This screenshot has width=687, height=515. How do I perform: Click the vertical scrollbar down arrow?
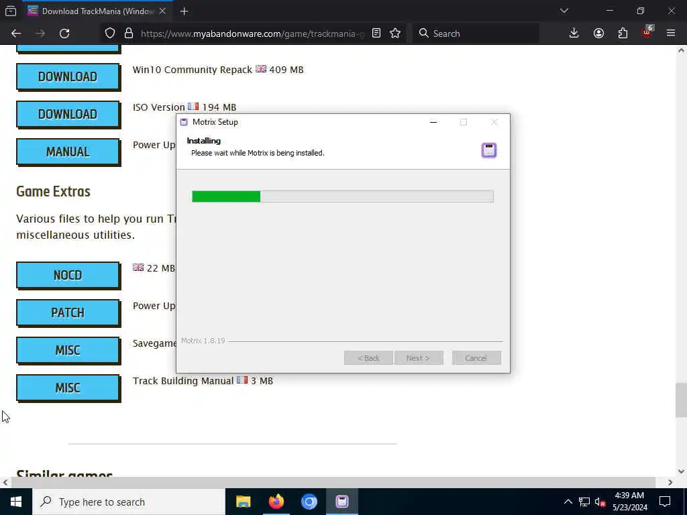tap(681, 471)
